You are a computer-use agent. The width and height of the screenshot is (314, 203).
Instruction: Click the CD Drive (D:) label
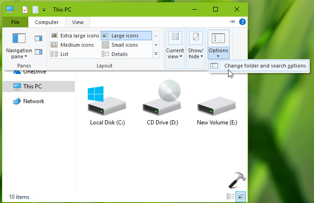coord(163,123)
